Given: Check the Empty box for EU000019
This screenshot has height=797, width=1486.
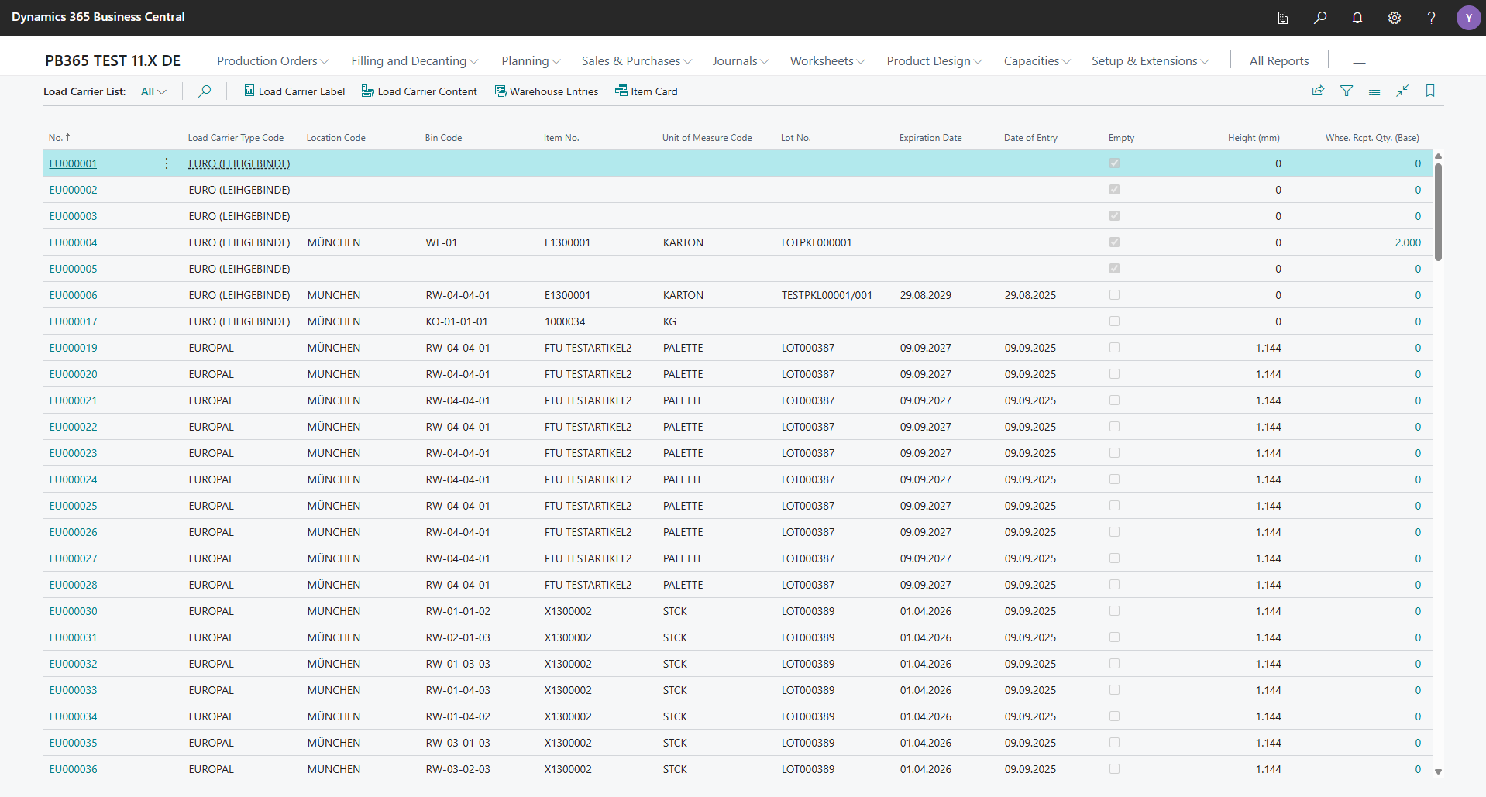Looking at the screenshot, I should pyautogui.click(x=1114, y=347).
